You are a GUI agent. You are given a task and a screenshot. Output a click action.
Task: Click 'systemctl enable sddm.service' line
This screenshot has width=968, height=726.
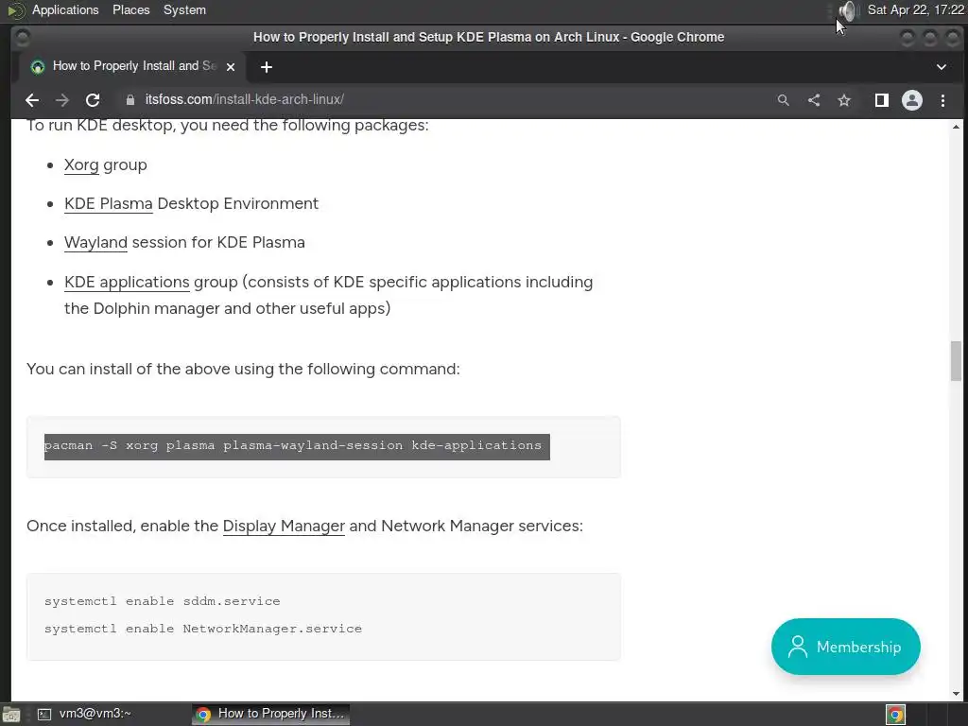point(163,601)
